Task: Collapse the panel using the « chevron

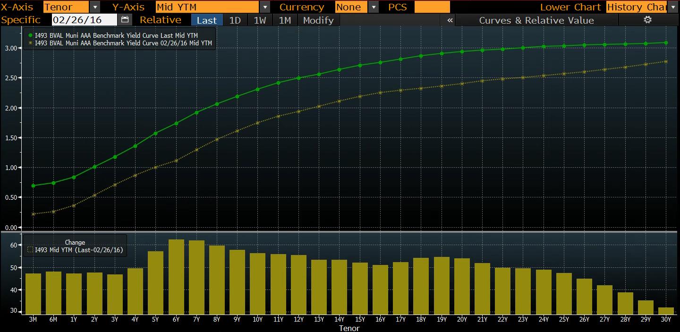Action: click(x=449, y=20)
